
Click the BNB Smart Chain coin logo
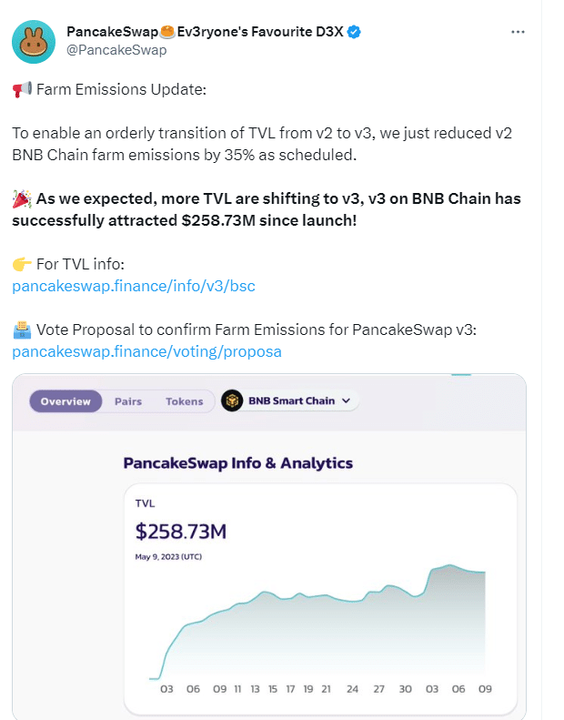232,401
